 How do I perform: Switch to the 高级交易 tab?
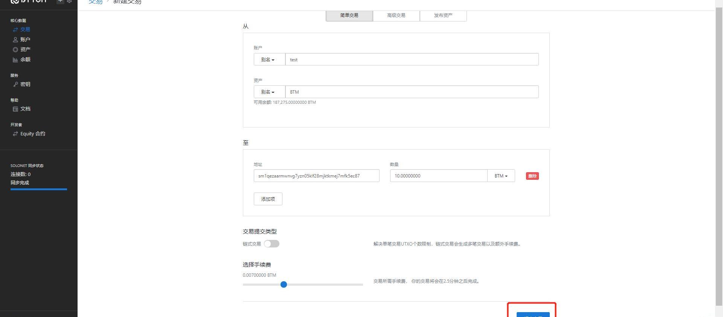pos(396,15)
